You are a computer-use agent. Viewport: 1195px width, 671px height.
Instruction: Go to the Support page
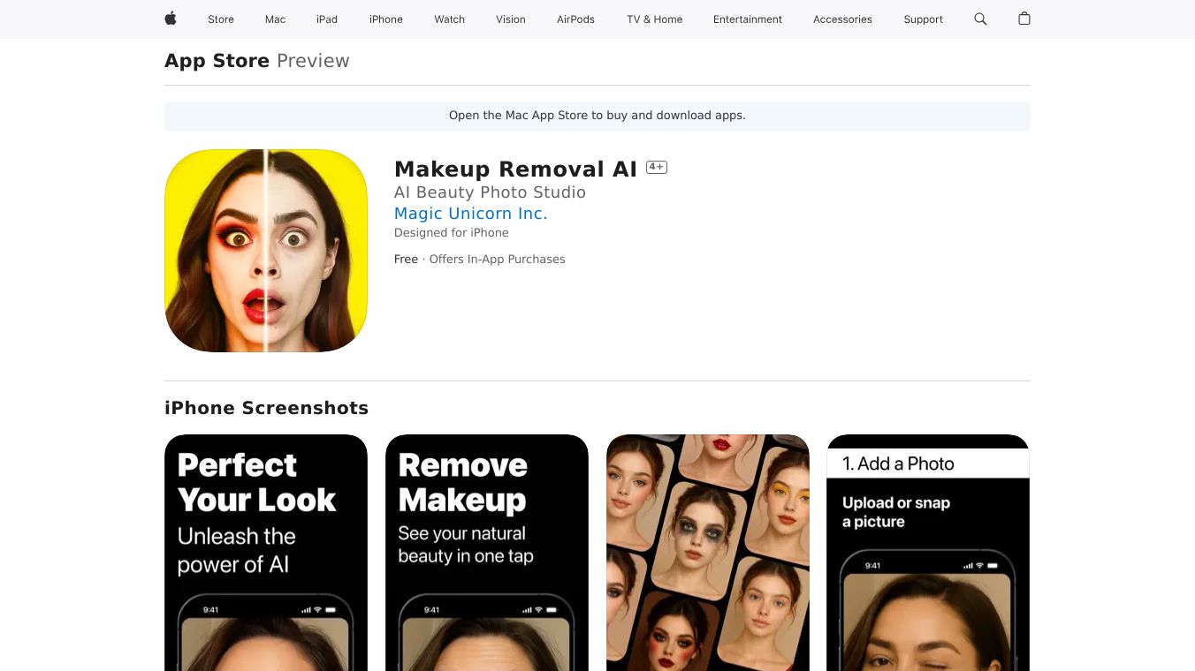[923, 19]
